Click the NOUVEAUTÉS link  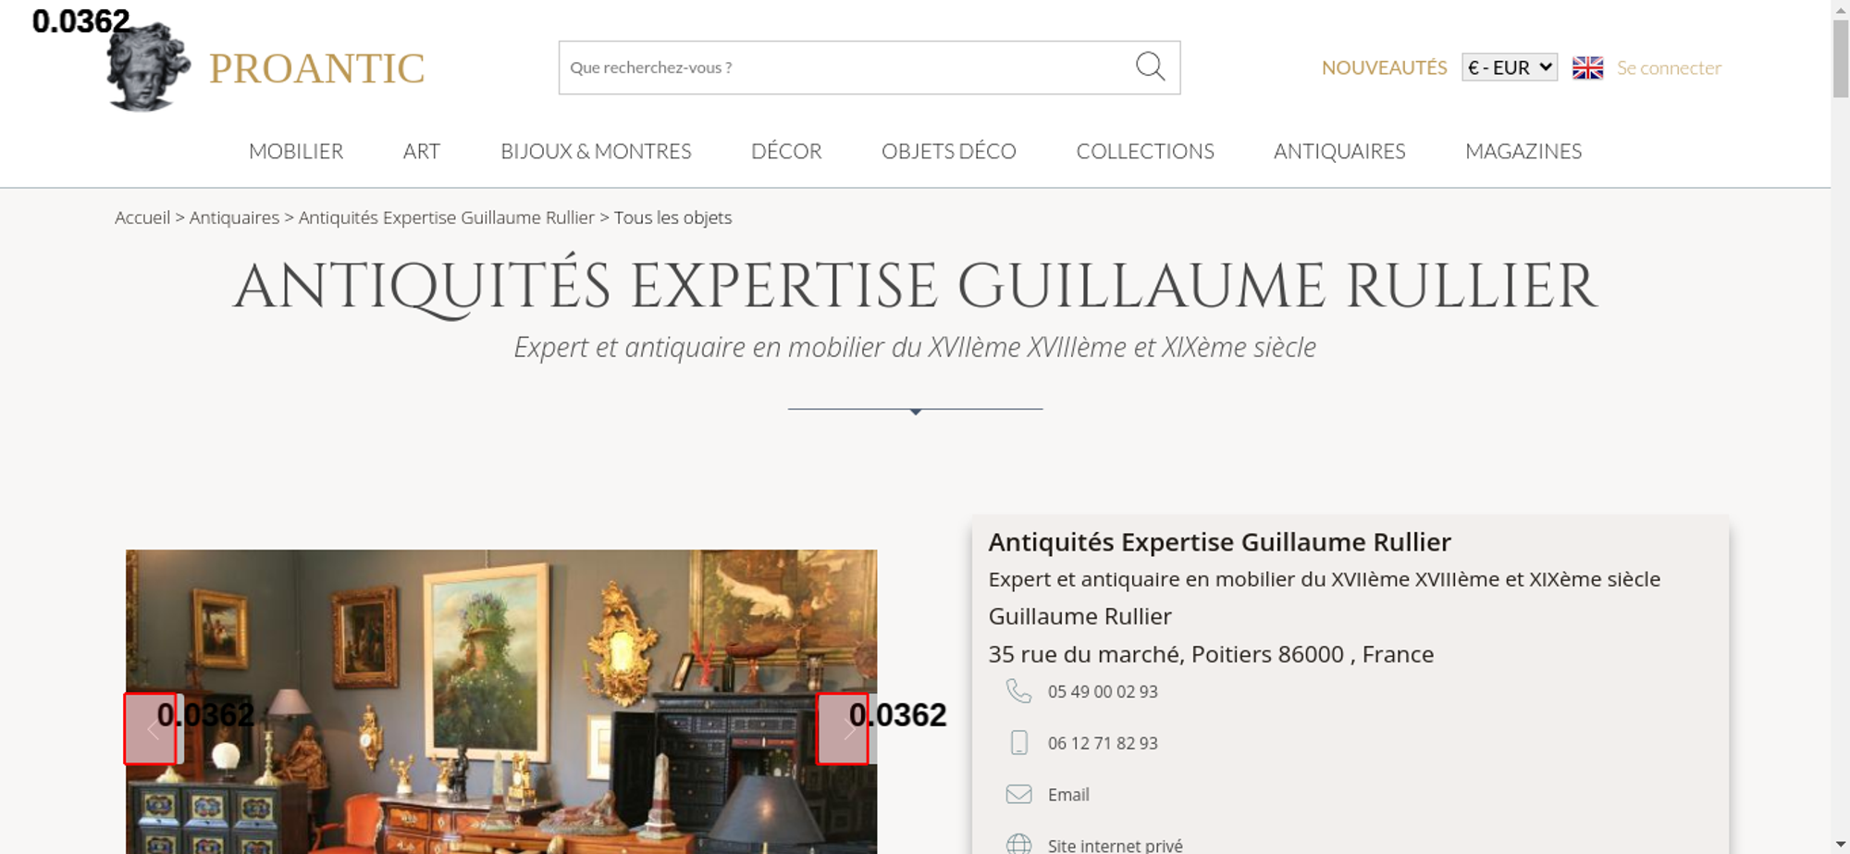[x=1384, y=68]
